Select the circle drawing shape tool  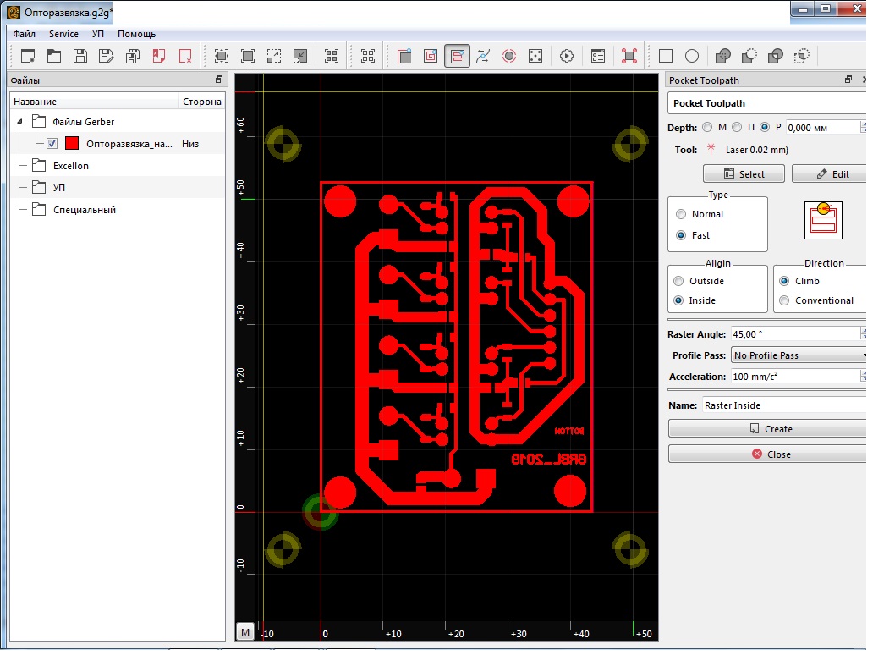692,56
